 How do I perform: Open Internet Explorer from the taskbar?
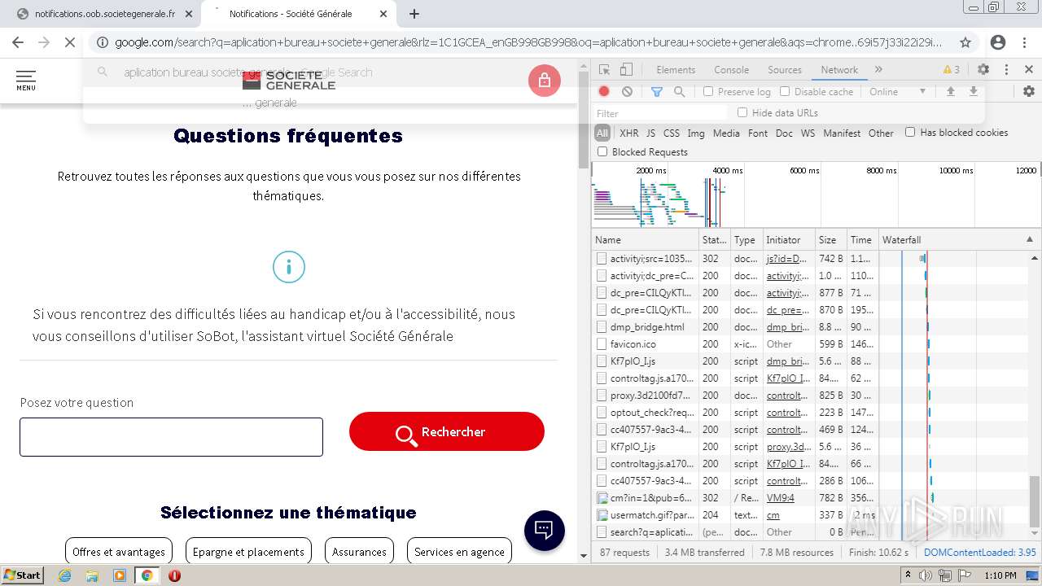click(64, 575)
